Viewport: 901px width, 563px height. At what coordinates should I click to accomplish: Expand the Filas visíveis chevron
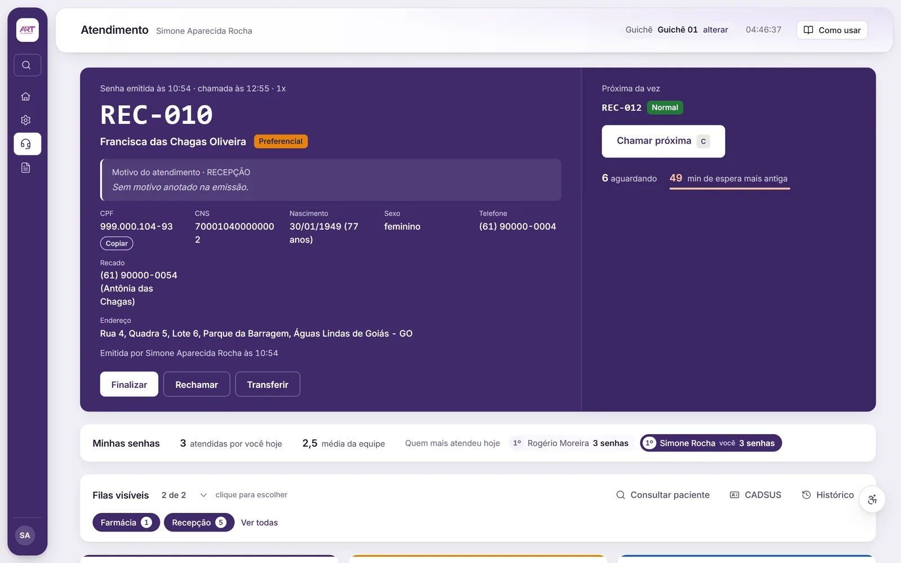[x=203, y=495]
